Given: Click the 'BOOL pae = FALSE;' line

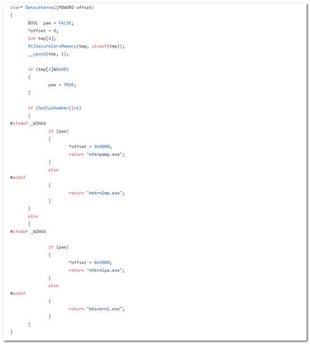Looking at the screenshot, I should [51, 23].
